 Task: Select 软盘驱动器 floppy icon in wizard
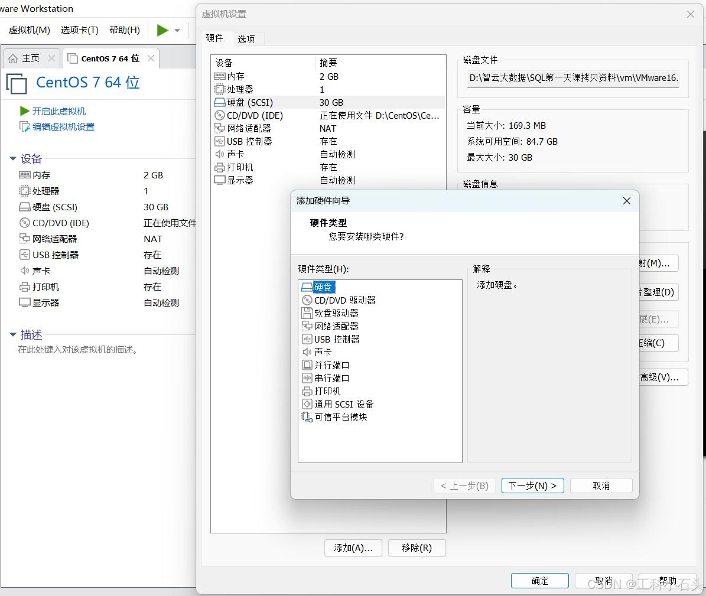pos(307,313)
